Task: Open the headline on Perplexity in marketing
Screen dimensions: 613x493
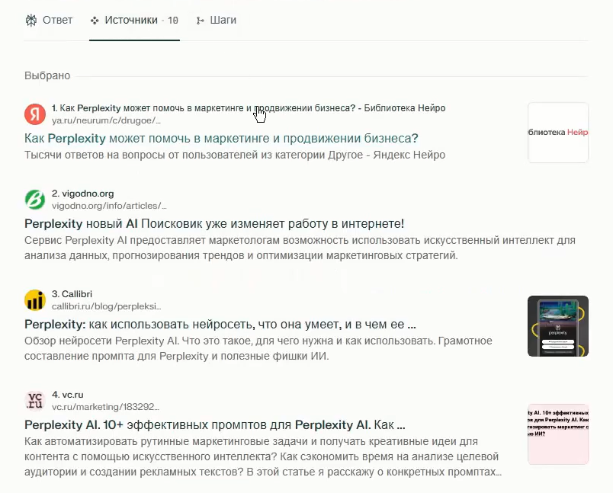Action: 221,138
